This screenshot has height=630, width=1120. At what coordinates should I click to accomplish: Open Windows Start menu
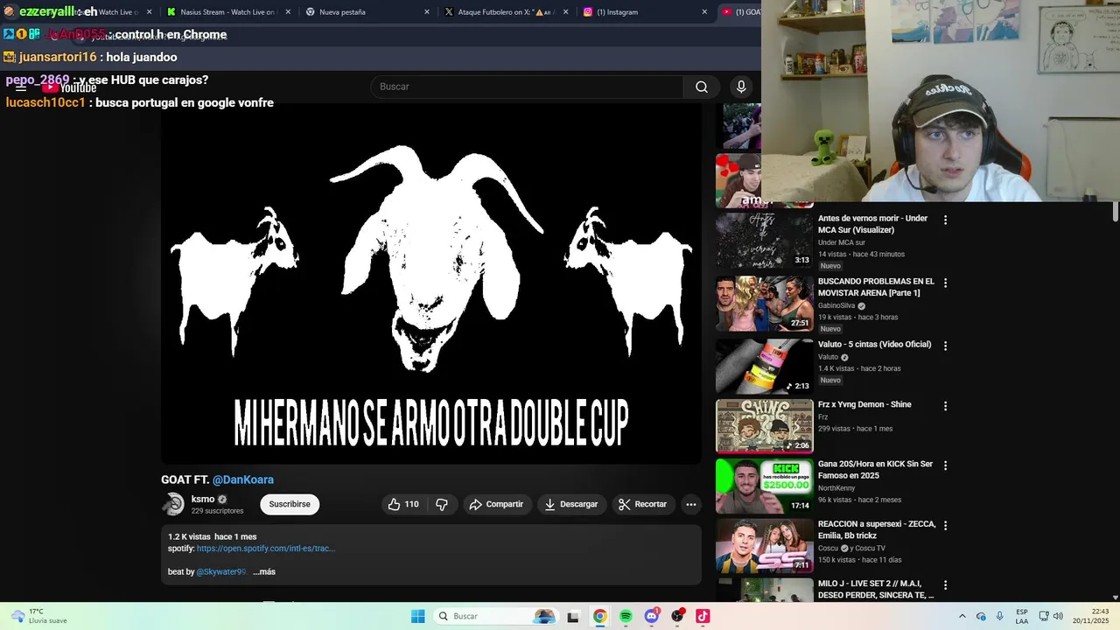[417, 616]
